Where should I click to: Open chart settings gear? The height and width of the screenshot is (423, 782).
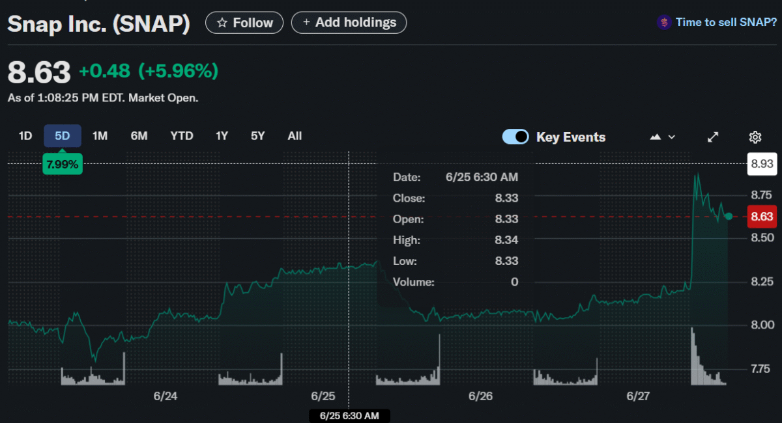(x=755, y=137)
